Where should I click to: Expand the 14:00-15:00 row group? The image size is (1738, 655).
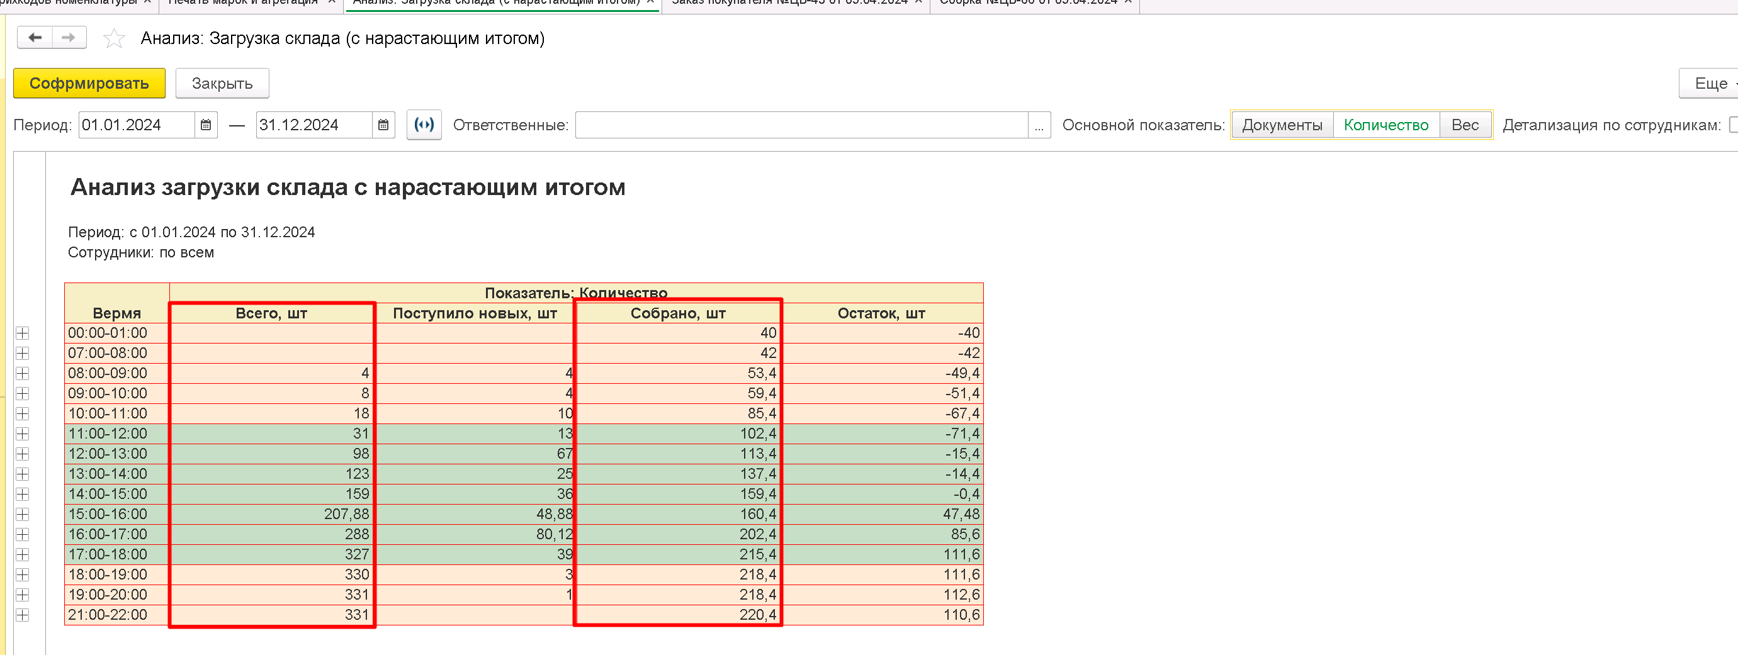(x=22, y=494)
